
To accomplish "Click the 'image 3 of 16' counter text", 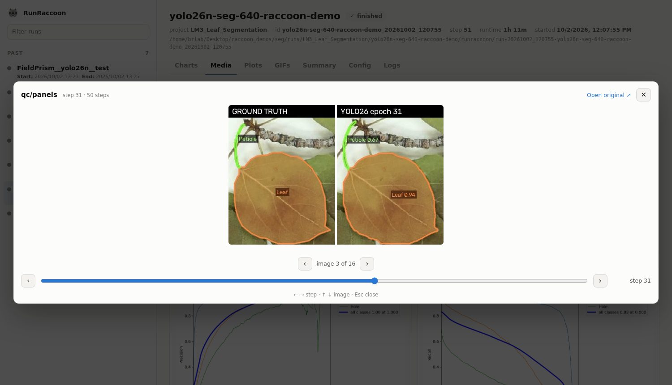I will coord(336,264).
